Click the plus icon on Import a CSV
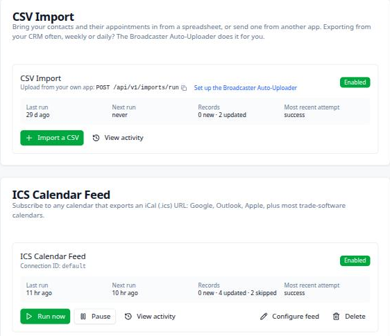Screen dimensions: 390x336 pos(29,138)
